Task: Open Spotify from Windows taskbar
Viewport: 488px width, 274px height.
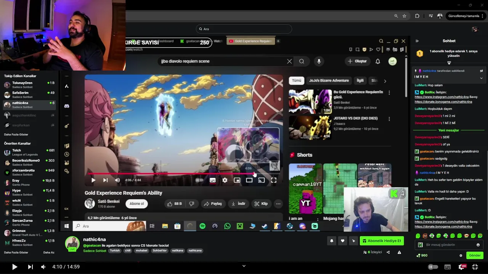Action: click(202, 226)
